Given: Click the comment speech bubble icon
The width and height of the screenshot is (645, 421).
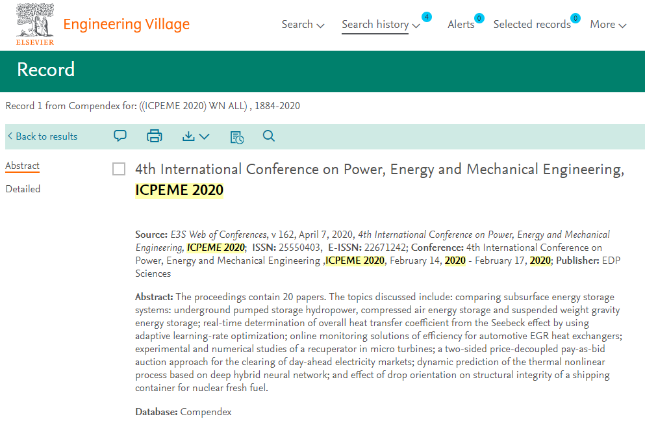Looking at the screenshot, I should [120, 136].
